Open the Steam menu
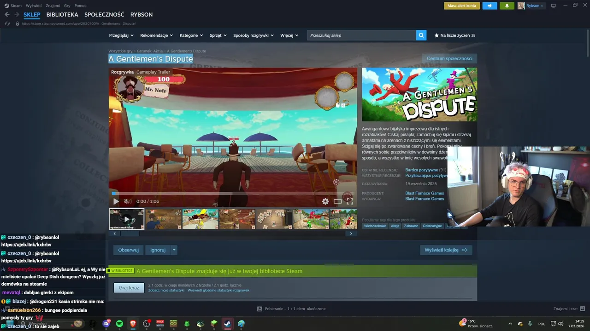The height and width of the screenshot is (331, 590). tap(13, 6)
